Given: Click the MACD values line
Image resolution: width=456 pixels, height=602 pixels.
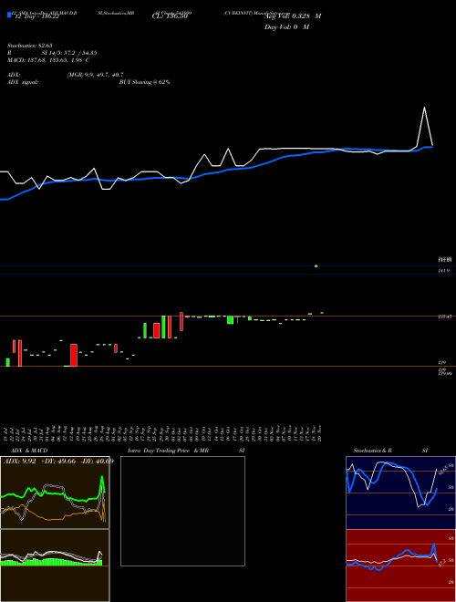Looking at the screenshot, I should tap(48, 60).
